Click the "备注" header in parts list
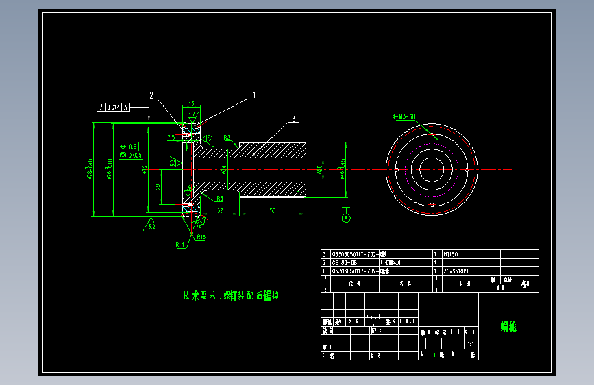Viewport: 594px width, 385px height. point(525,284)
